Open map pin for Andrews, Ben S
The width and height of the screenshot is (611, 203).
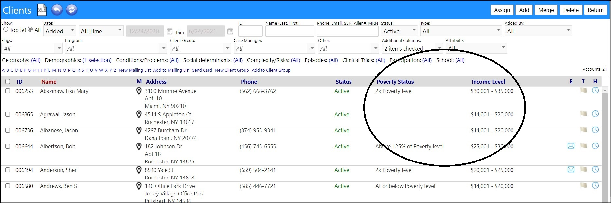(x=139, y=186)
